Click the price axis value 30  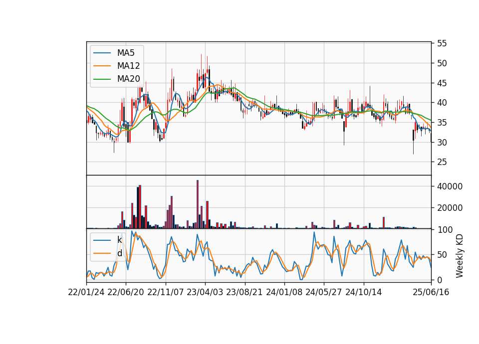pos(442,143)
